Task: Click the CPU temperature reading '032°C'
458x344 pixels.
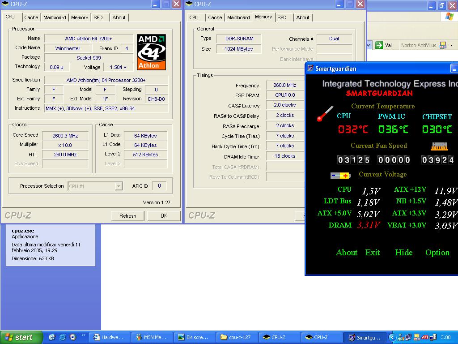Action: click(352, 129)
